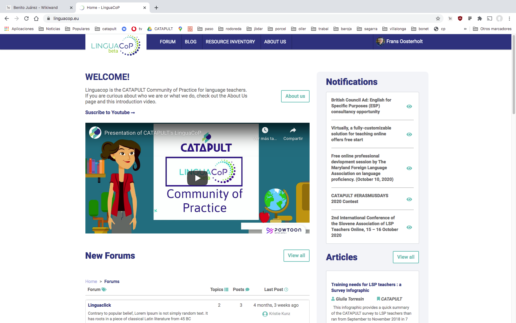The image size is (516, 323).
Task: Open the FORUM navigation menu item
Action: (x=167, y=42)
